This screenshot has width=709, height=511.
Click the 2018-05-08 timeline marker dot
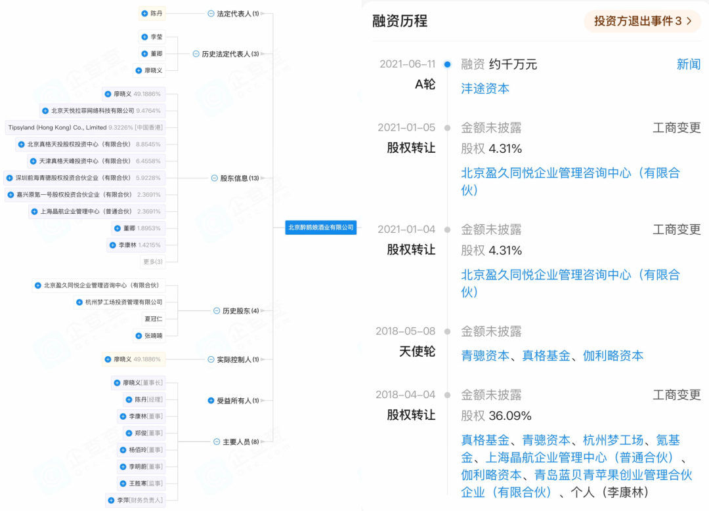coord(447,332)
